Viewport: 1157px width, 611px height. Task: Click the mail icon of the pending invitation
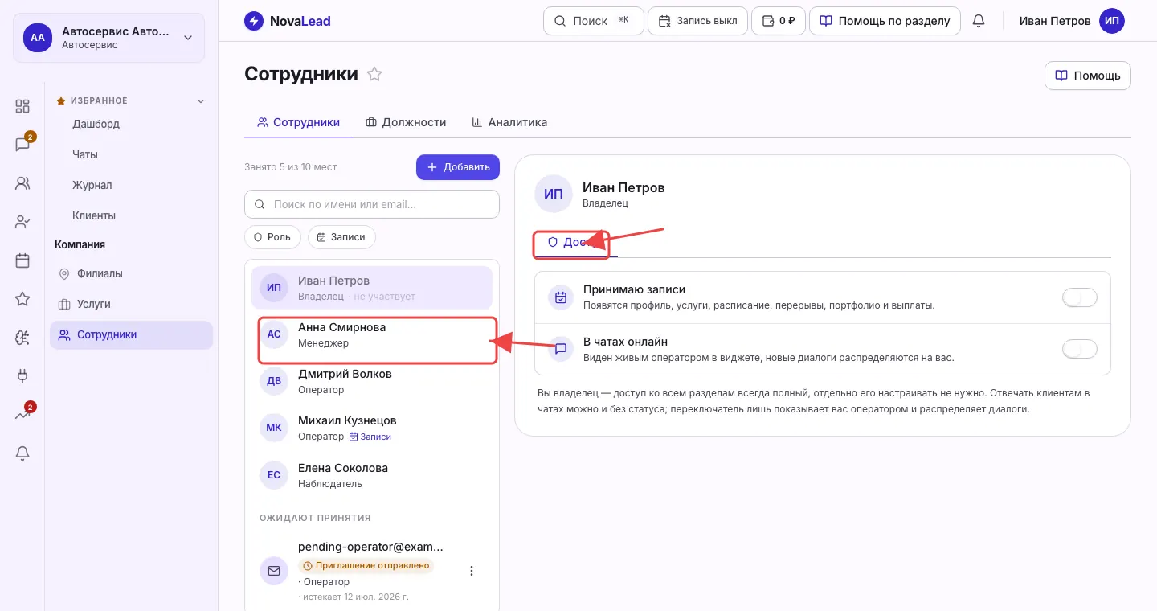(274, 571)
